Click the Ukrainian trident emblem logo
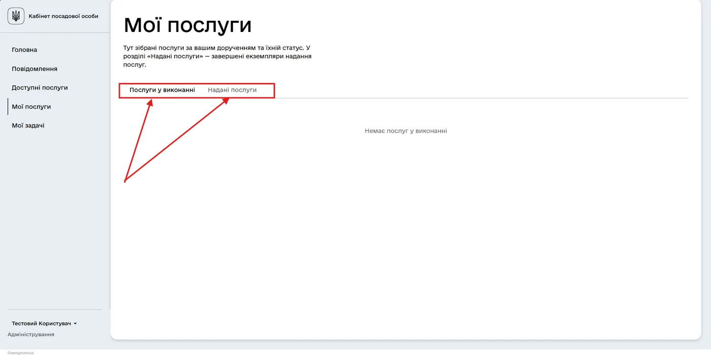The image size is (711, 355). [x=16, y=16]
